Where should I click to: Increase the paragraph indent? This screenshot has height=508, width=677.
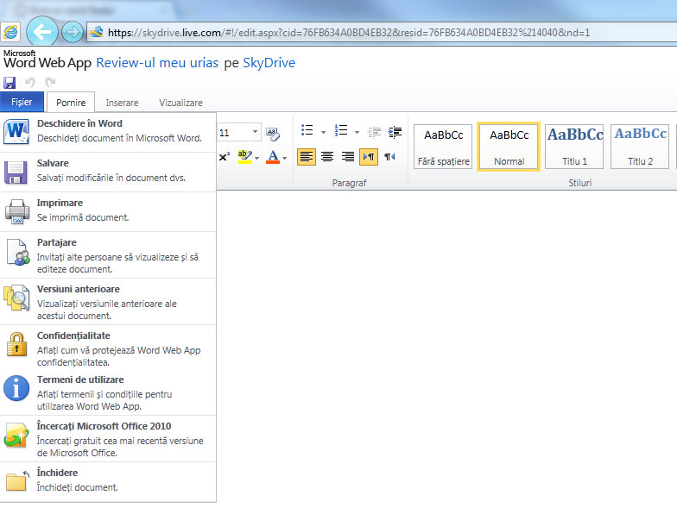click(x=395, y=132)
